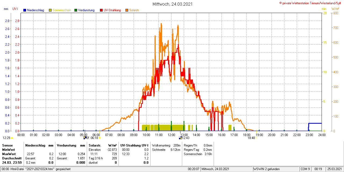
Task: Click the 'Wolkenunterg 209m' entry
Action: (166, 145)
